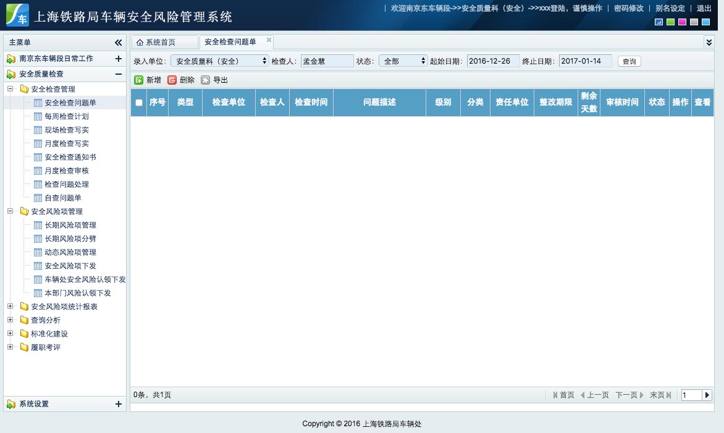Image resolution: width=724 pixels, height=433 pixels.
Task: Click the 导出 (export) icon
Action: click(x=206, y=80)
